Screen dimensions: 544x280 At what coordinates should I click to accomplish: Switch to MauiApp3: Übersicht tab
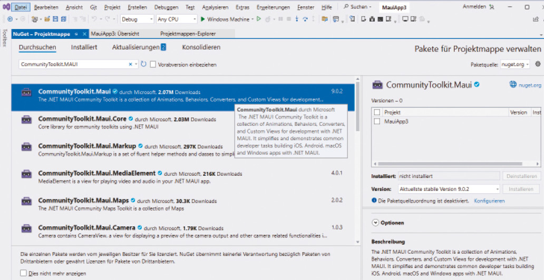115,34
